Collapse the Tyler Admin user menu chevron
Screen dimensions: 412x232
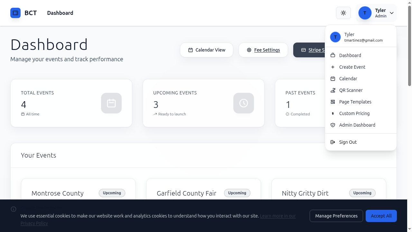(x=392, y=13)
